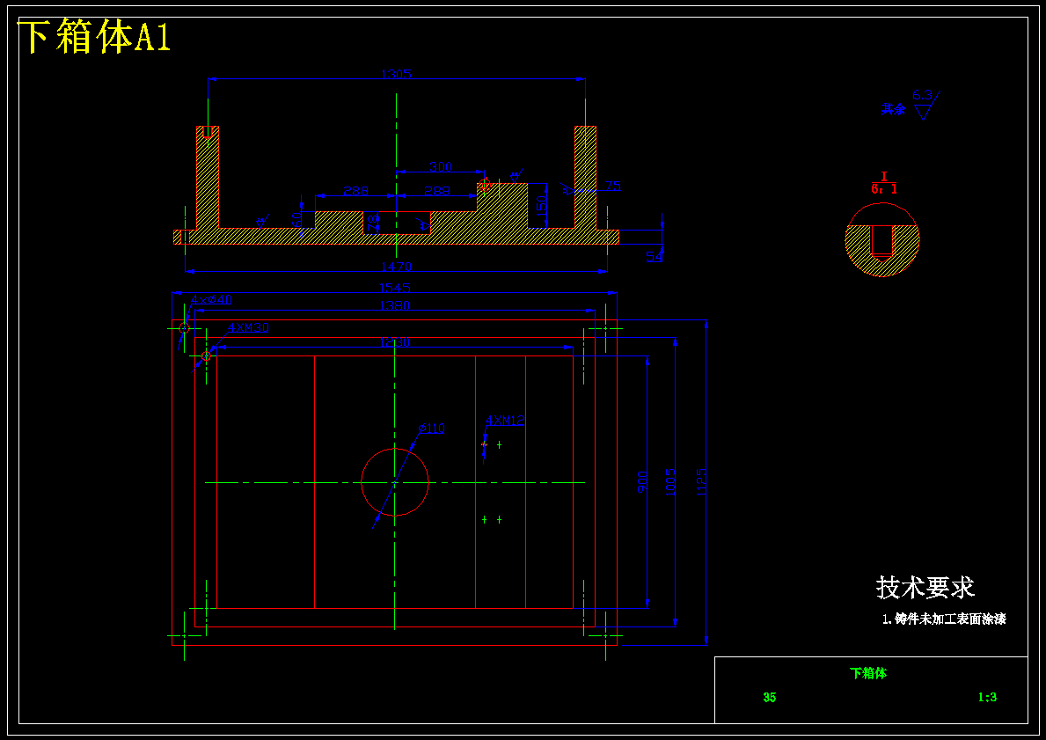Select the "4xØ40" hole callout
This screenshot has width=1046, height=740.
click(x=211, y=299)
